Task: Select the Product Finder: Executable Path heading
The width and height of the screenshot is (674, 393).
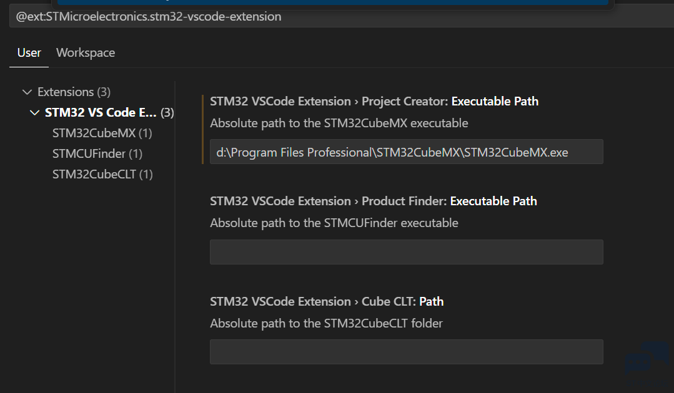Action: point(373,201)
